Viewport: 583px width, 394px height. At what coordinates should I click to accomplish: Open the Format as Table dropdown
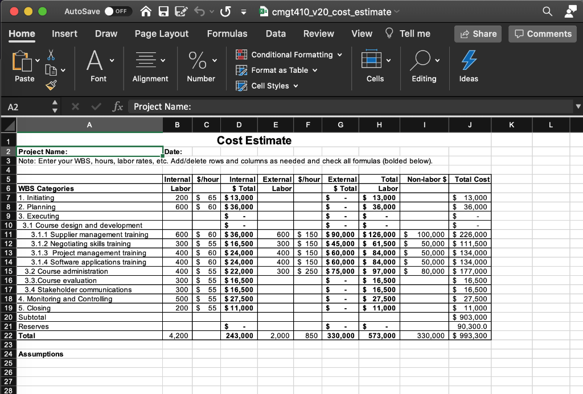tap(278, 70)
